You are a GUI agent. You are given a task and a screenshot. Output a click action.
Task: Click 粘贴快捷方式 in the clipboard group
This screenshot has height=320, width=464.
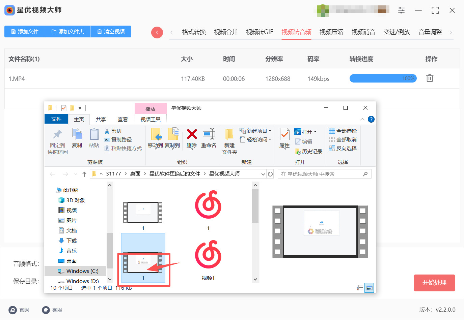pos(123,149)
